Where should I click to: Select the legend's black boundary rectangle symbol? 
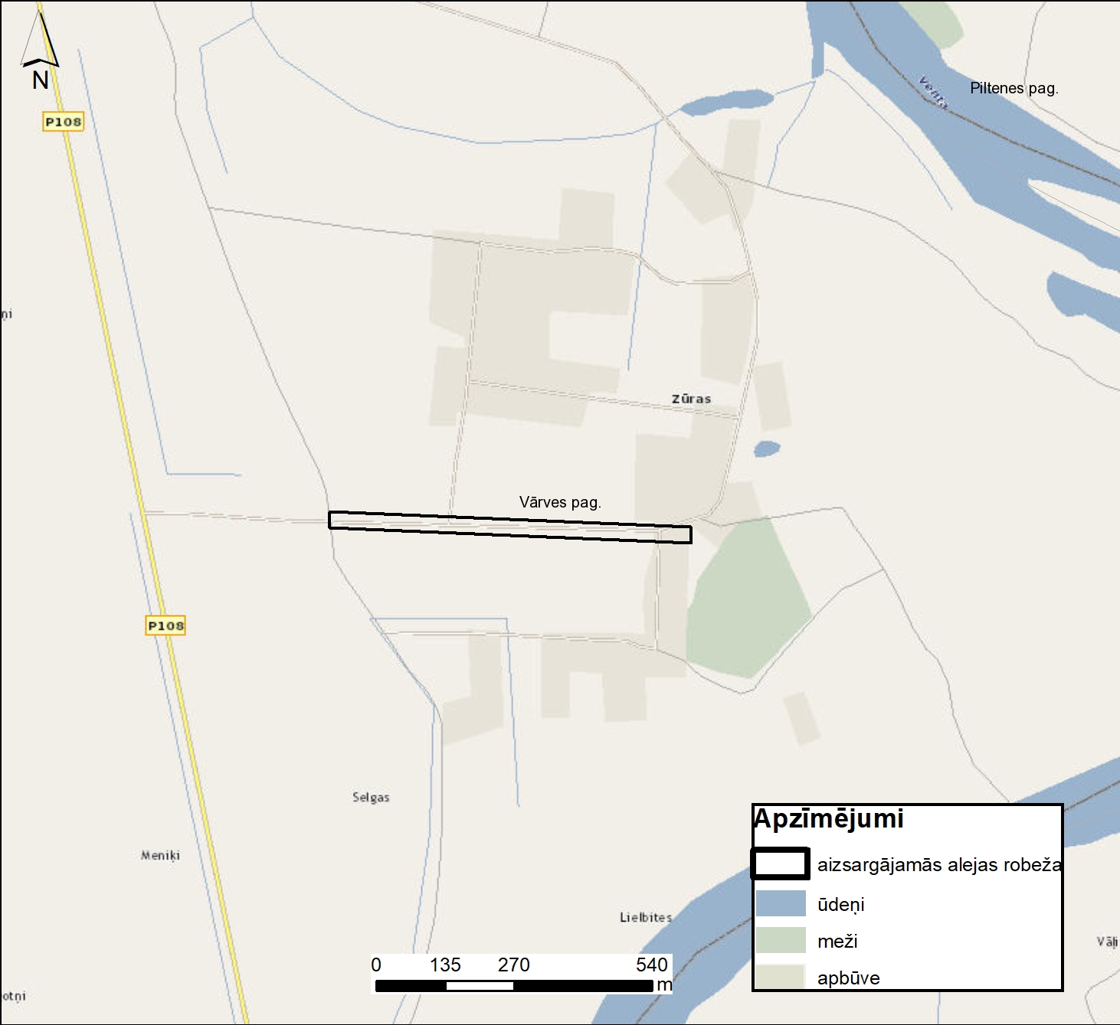coord(780,863)
